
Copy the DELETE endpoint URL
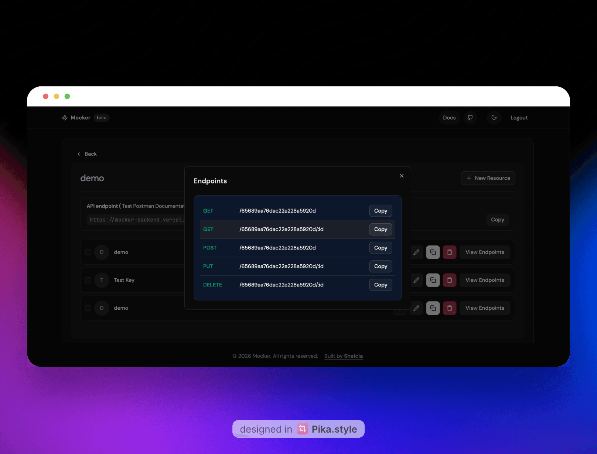point(381,285)
